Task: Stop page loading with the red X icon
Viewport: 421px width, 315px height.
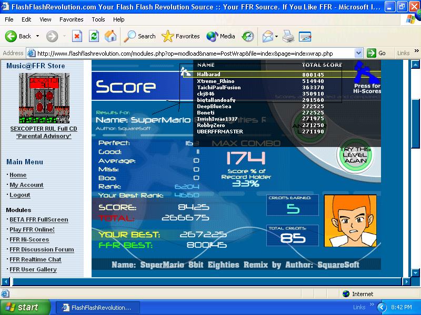Action: coord(77,36)
